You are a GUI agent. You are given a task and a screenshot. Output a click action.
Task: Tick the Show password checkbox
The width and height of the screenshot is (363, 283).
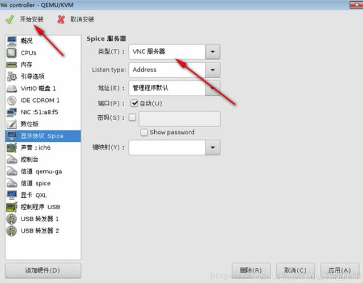tap(144, 132)
